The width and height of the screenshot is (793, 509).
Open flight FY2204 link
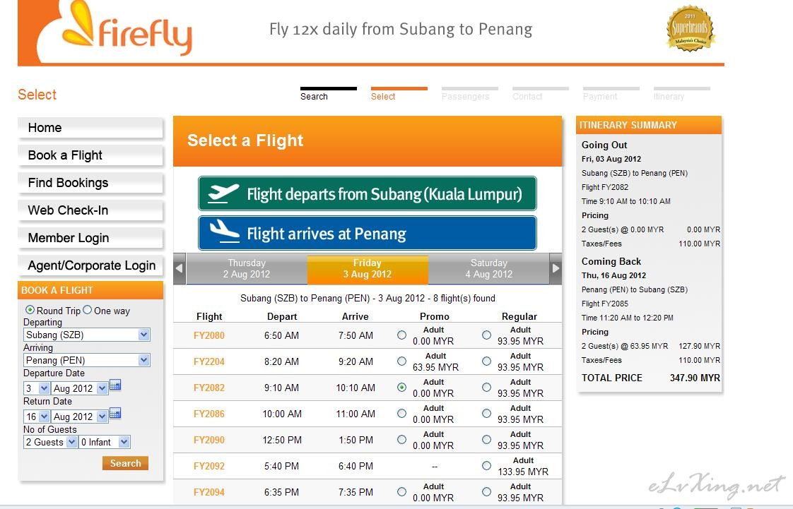(209, 361)
